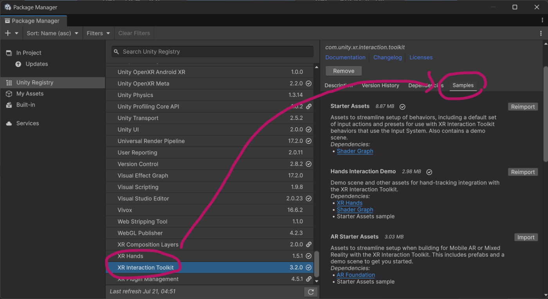Select Unity Transport package

pos(210,118)
